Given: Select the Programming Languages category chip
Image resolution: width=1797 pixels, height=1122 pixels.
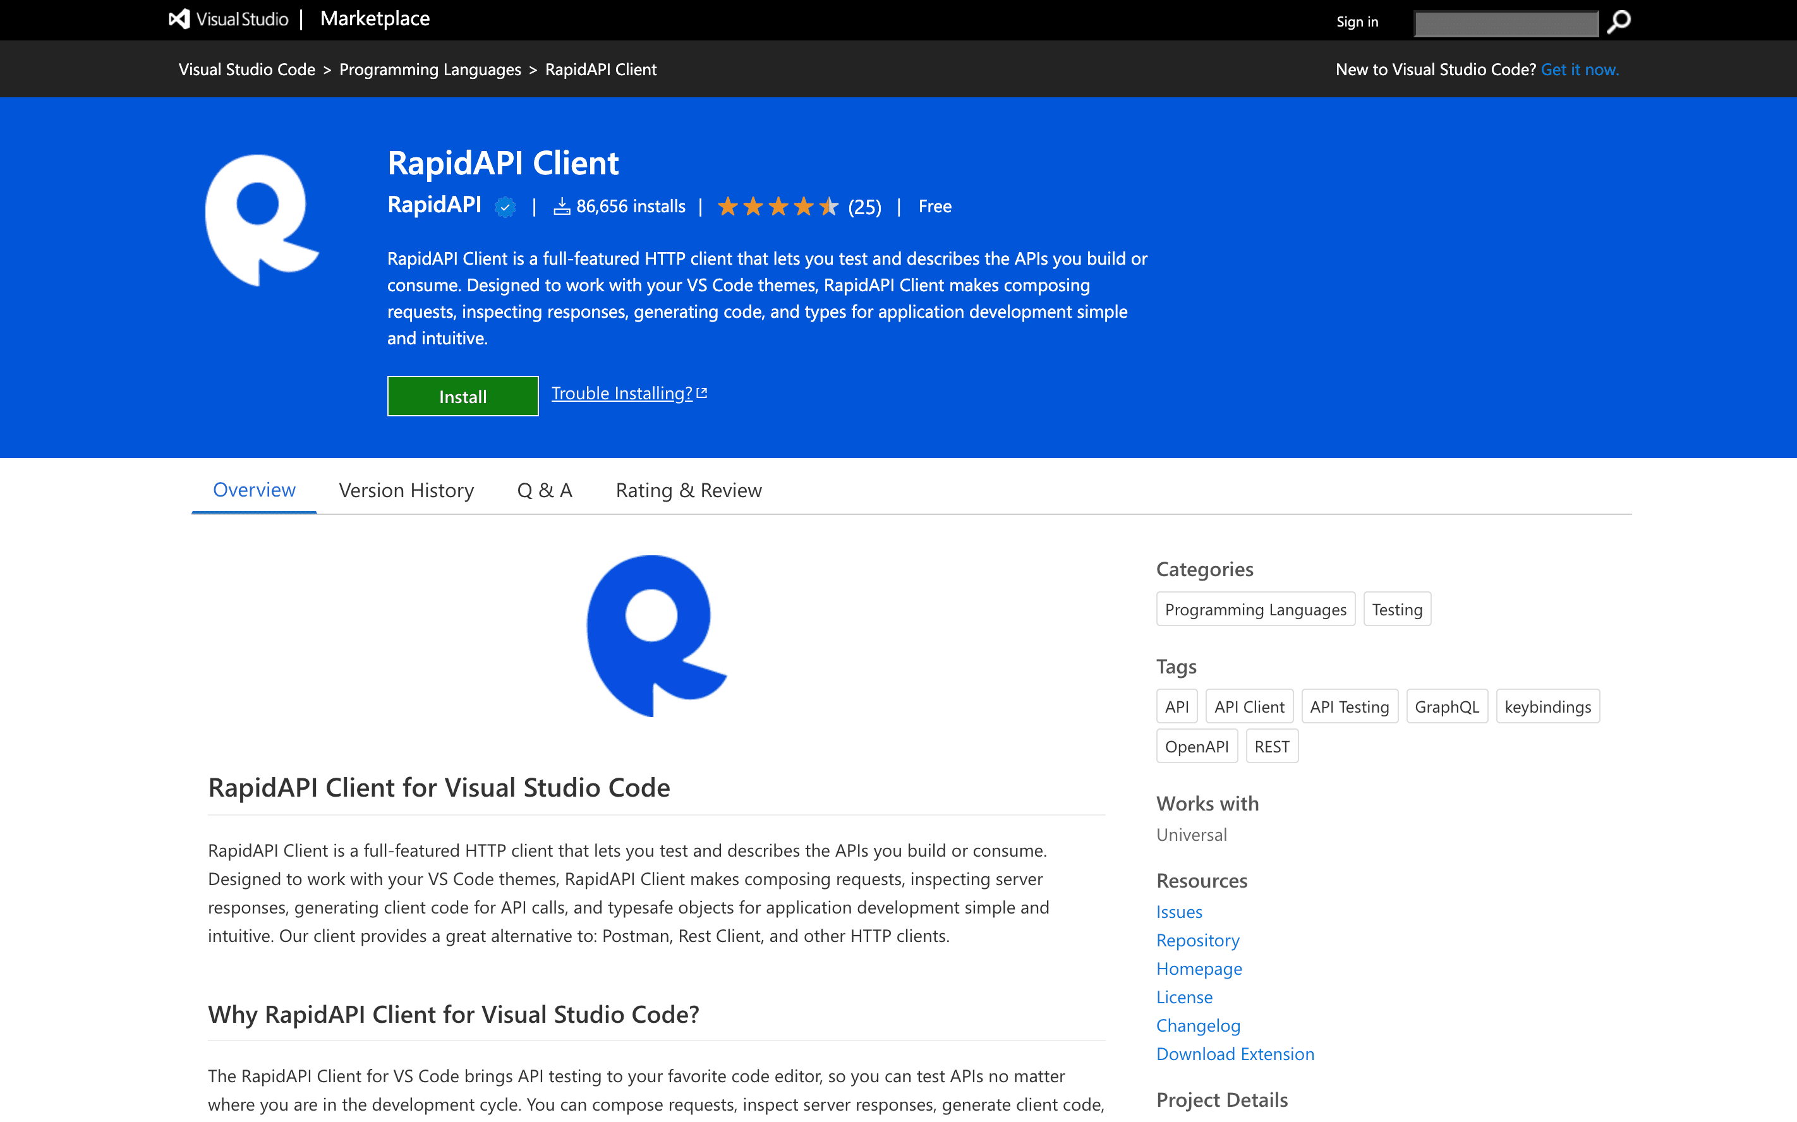Looking at the screenshot, I should coord(1255,609).
